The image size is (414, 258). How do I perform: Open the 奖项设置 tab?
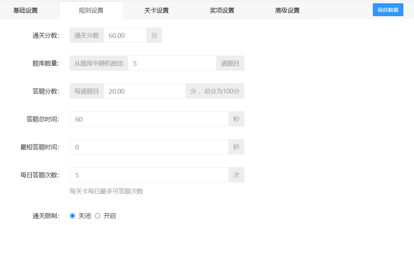click(222, 10)
